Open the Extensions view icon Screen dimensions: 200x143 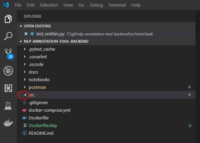click(x=8, y=88)
